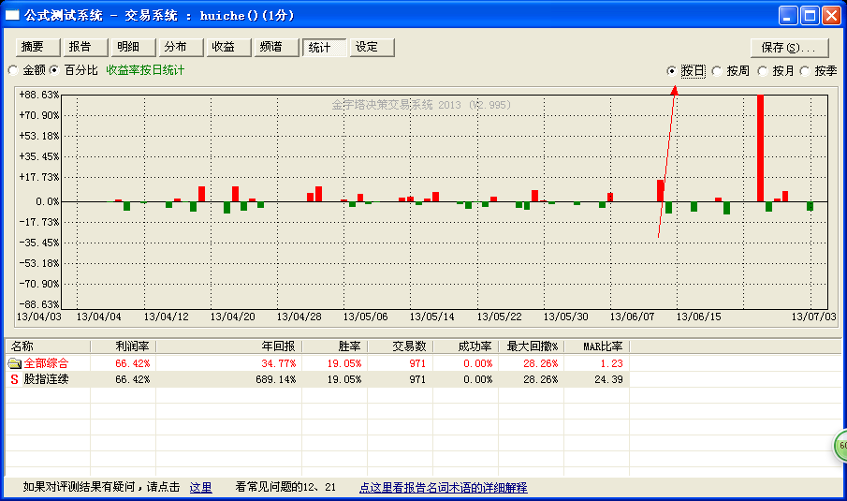Switch to the 报告 tab

click(x=80, y=47)
